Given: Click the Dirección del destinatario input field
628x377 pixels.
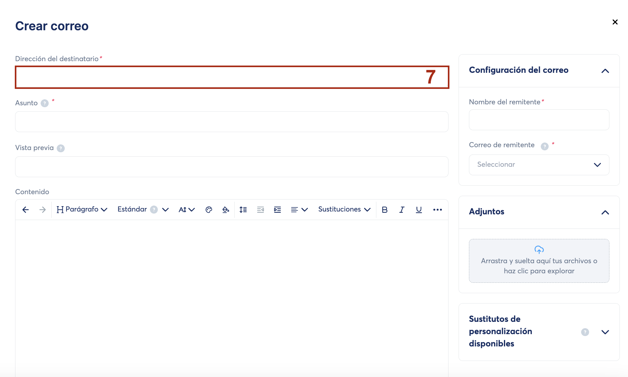Looking at the screenshot, I should [x=220, y=77].
